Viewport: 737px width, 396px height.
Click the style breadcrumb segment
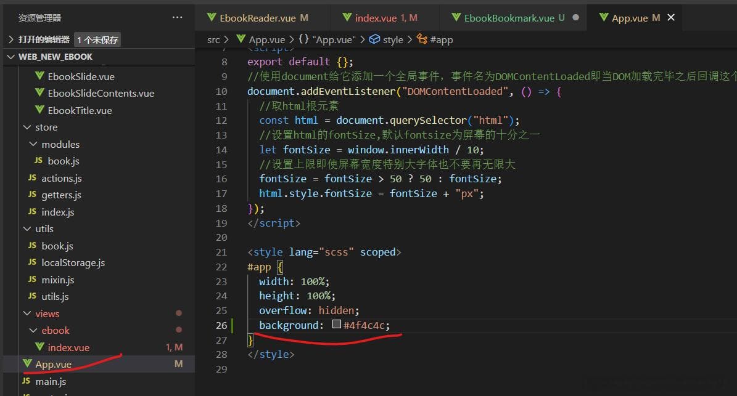(393, 40)
